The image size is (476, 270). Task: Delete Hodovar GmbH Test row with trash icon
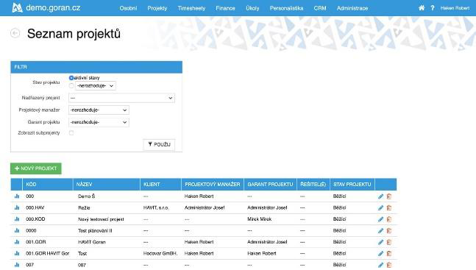(x=389, y=254)
